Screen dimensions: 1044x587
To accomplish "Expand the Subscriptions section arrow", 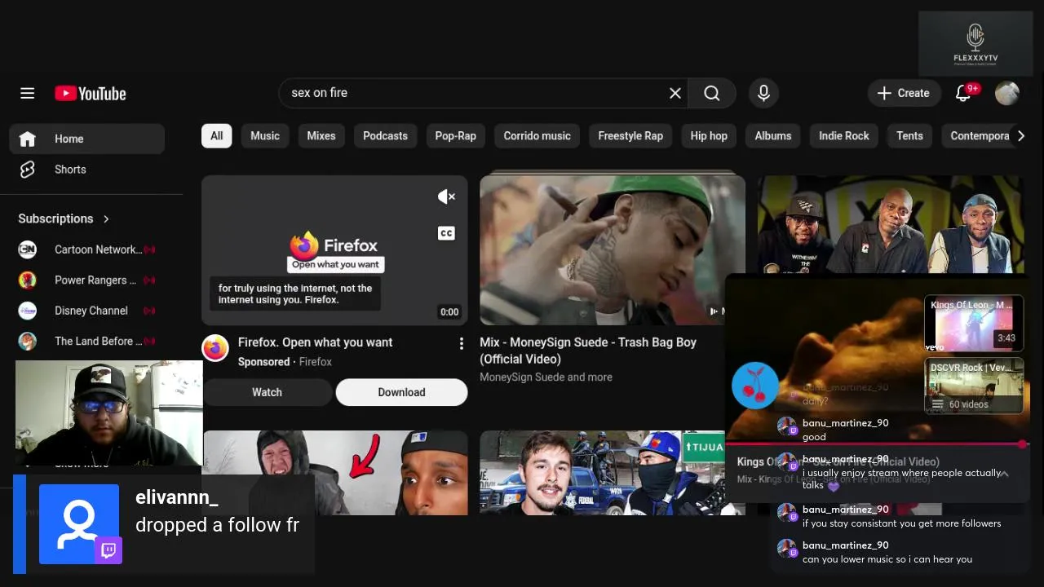I will pyautogui.click(x=106, y=218).
